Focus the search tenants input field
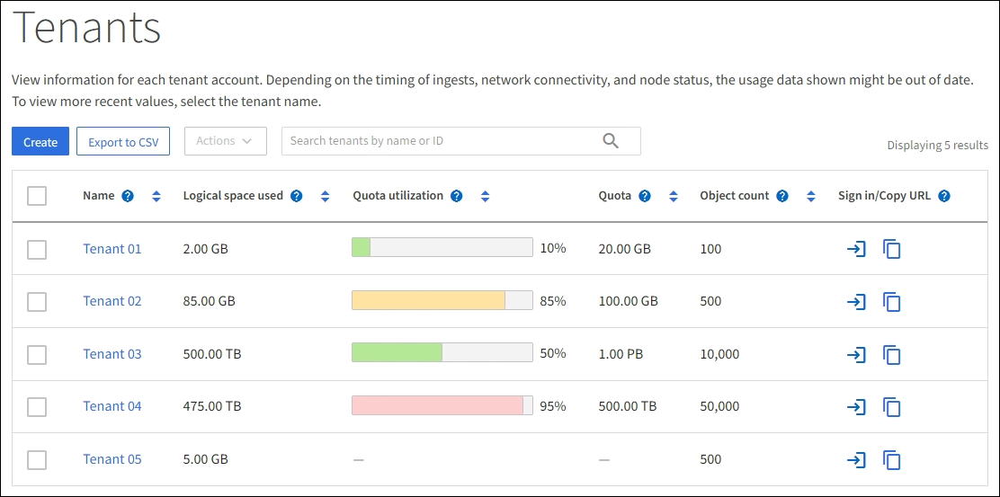 pos(441,141)
